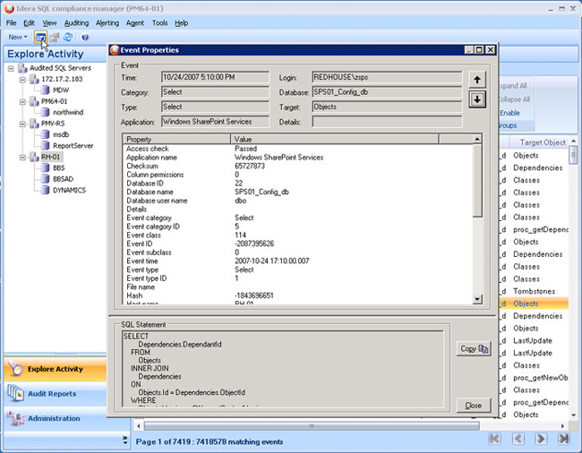Open the Help menu
The height and width of the screenshot is (453, 582).
point(181,23)
